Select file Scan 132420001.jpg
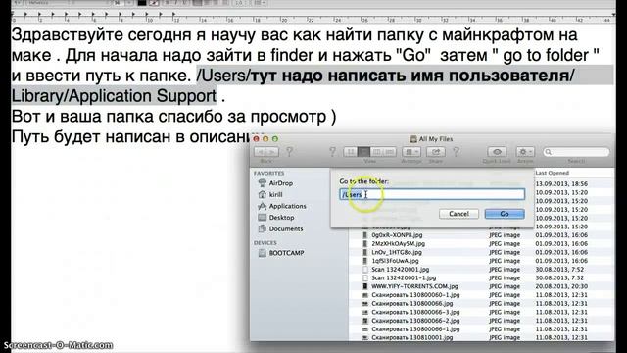627x353 pixels. click(401, 270)
